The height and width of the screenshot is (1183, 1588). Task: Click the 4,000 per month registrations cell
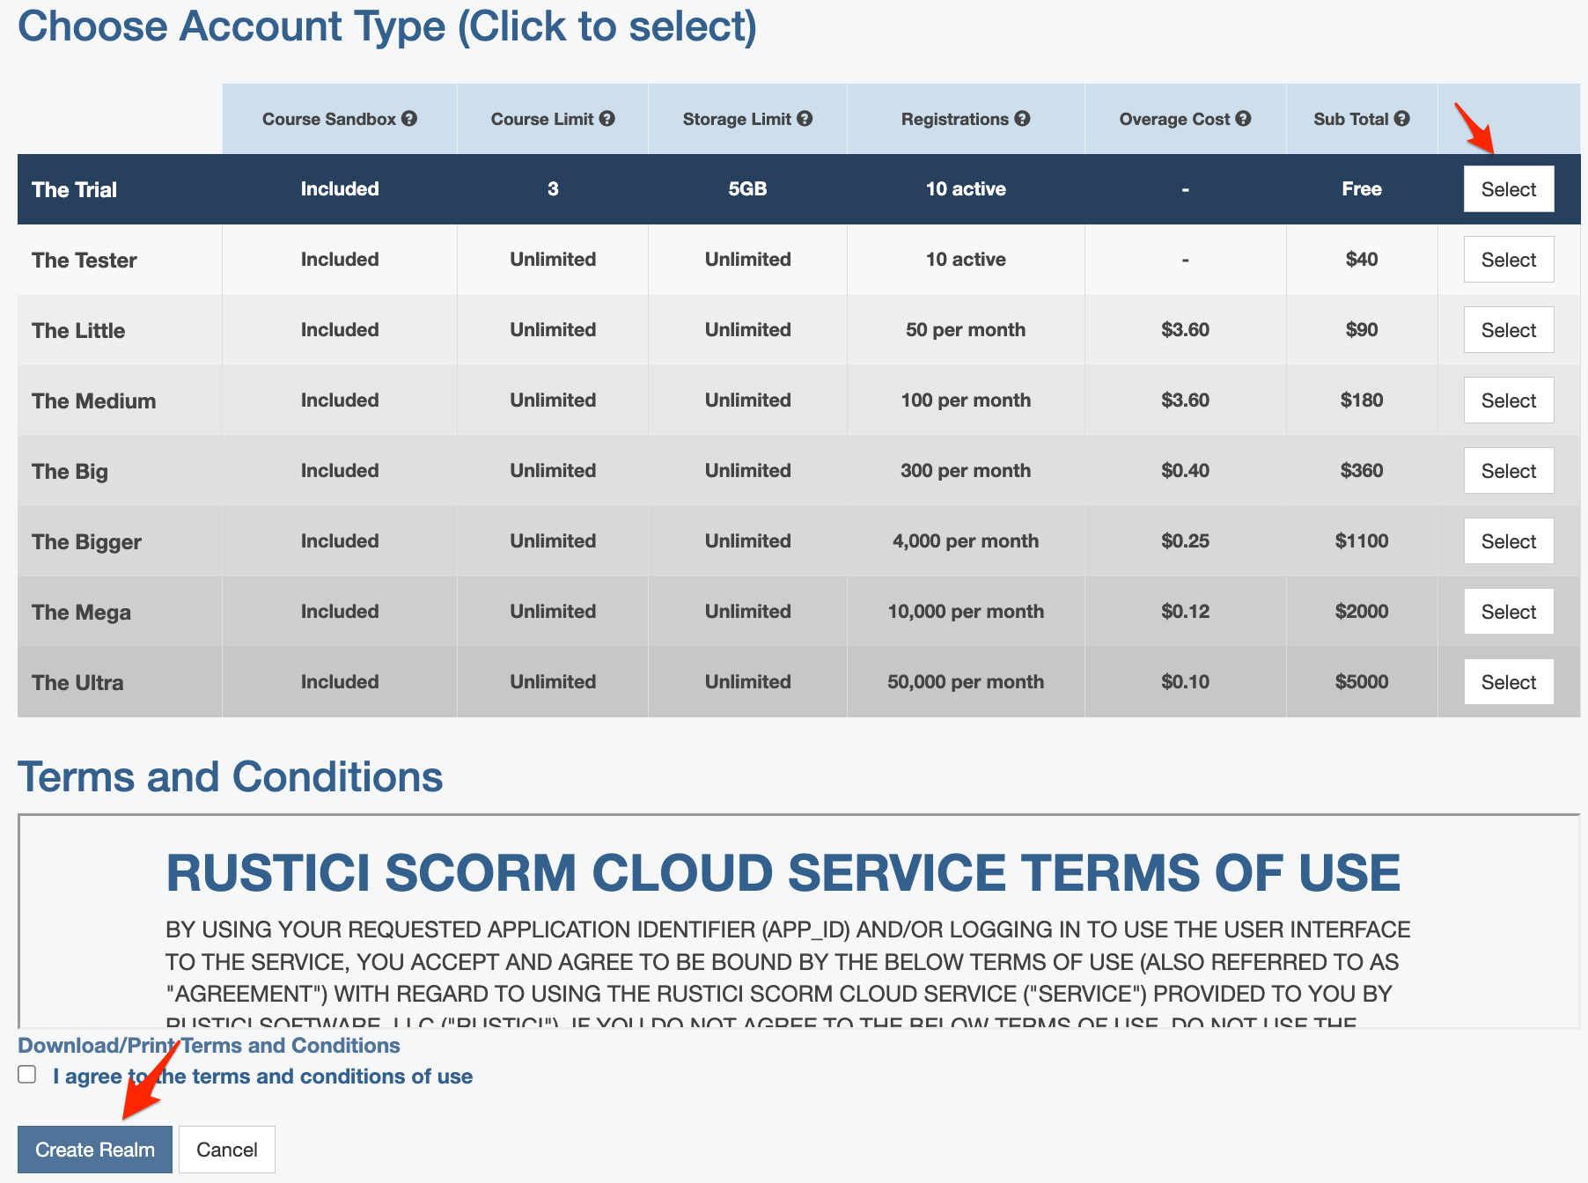click(966, 541)
